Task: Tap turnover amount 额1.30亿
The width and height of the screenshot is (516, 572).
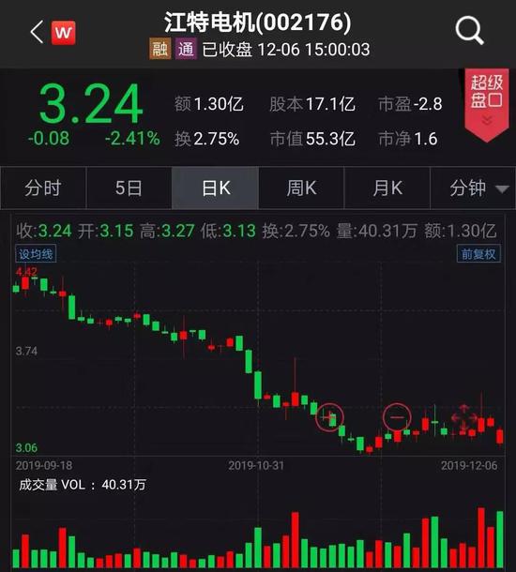Action: 208,104
